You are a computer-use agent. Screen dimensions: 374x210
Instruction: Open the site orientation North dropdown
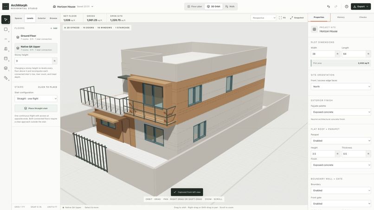pos(341,87)
